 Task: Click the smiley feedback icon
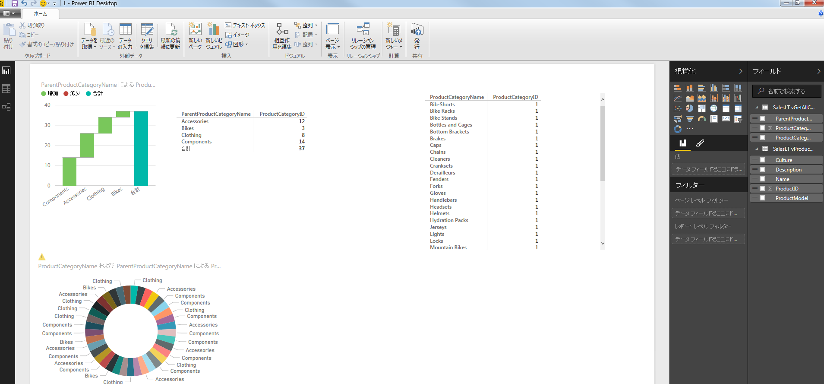[x=43, y=3]
